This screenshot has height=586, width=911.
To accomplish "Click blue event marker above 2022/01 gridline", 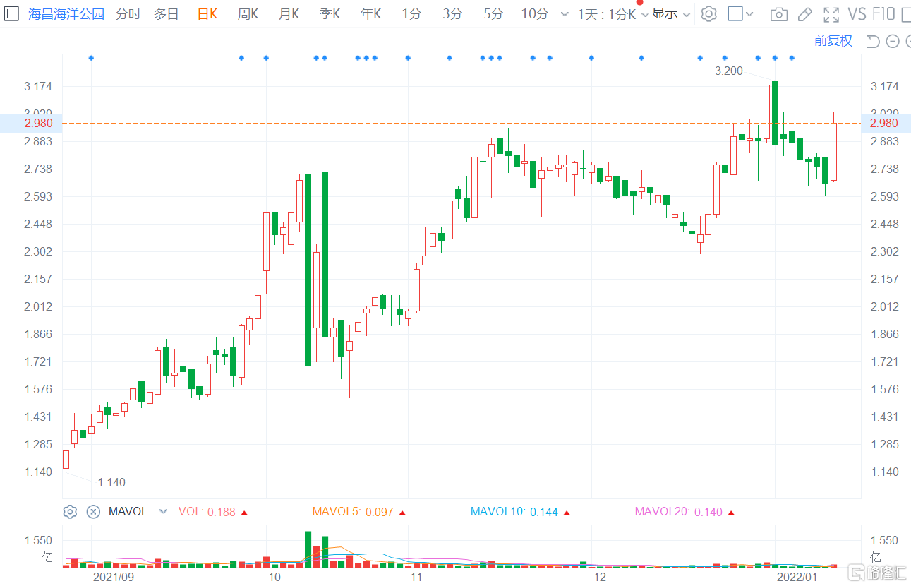I will [775, 58].
